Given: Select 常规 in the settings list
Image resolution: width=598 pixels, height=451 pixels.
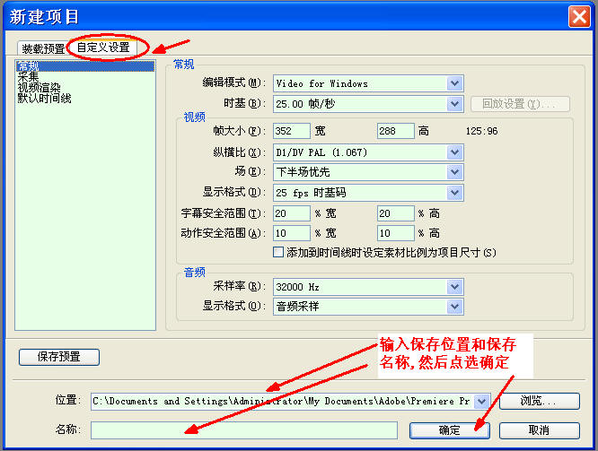Looking at the screenshot, I should point(85,66).
